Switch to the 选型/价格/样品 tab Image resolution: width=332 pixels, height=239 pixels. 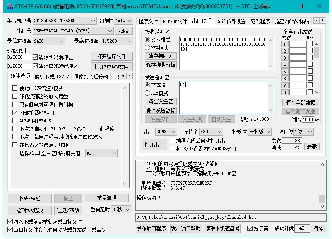click(x=292, y=21)
